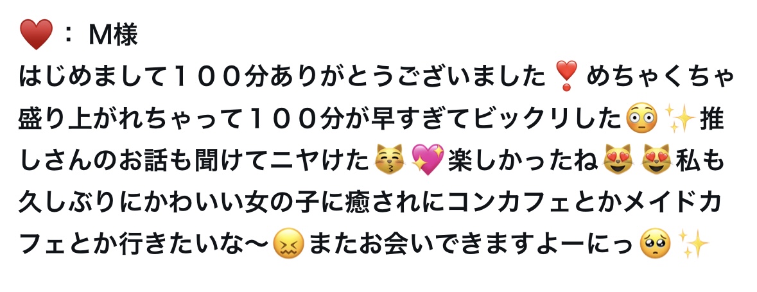Click the flushed face emoji

pyautogui.click(x=641, y=118)
